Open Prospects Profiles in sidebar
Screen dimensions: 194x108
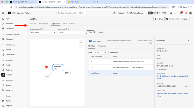point(9,85)
